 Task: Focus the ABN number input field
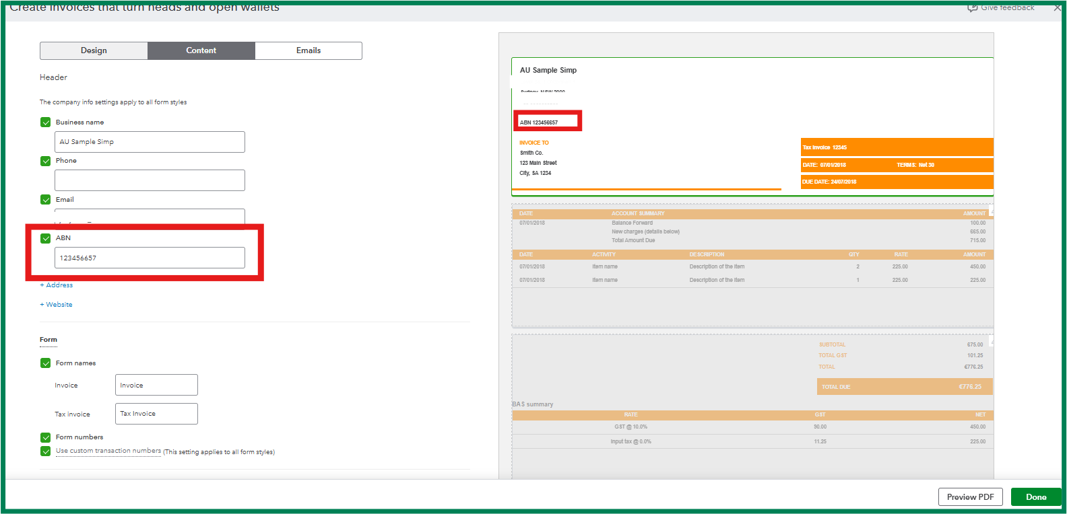coord(150,258)
